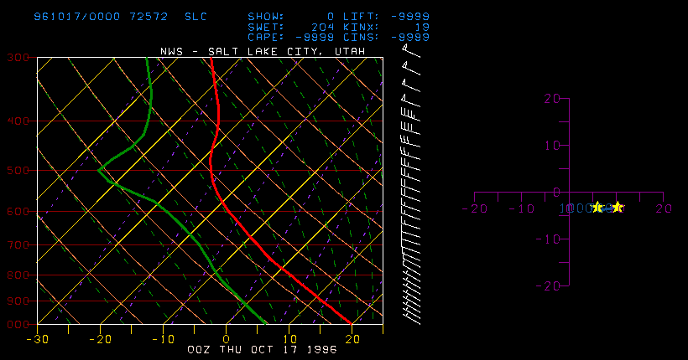Screen dimensions: 688x360
Task: Select the SWET value 204
Action: pyautogui.click(x=323, y=27)
